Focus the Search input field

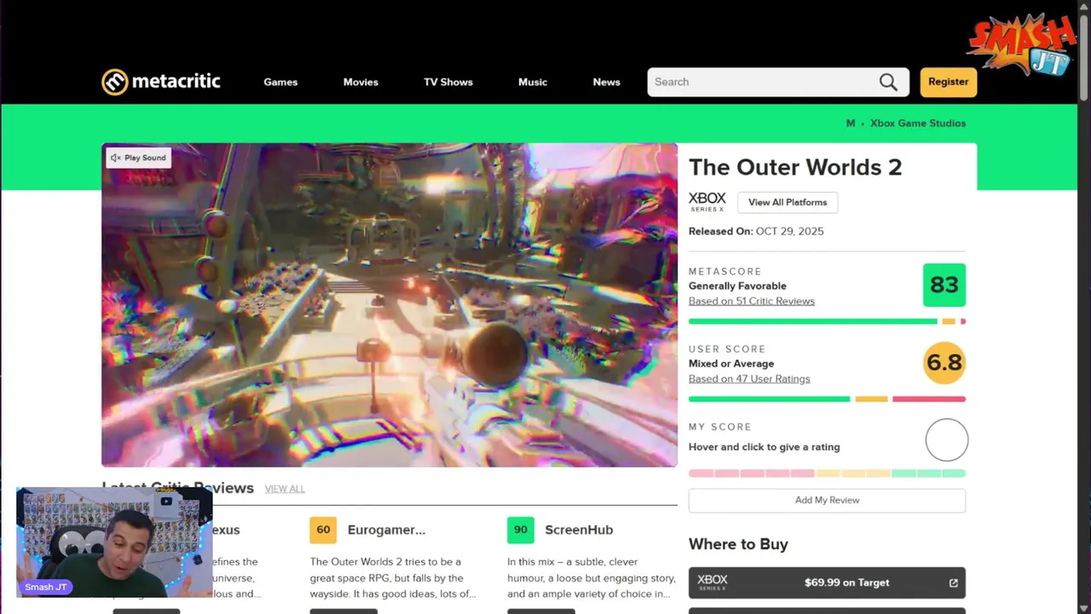[763, 82]
